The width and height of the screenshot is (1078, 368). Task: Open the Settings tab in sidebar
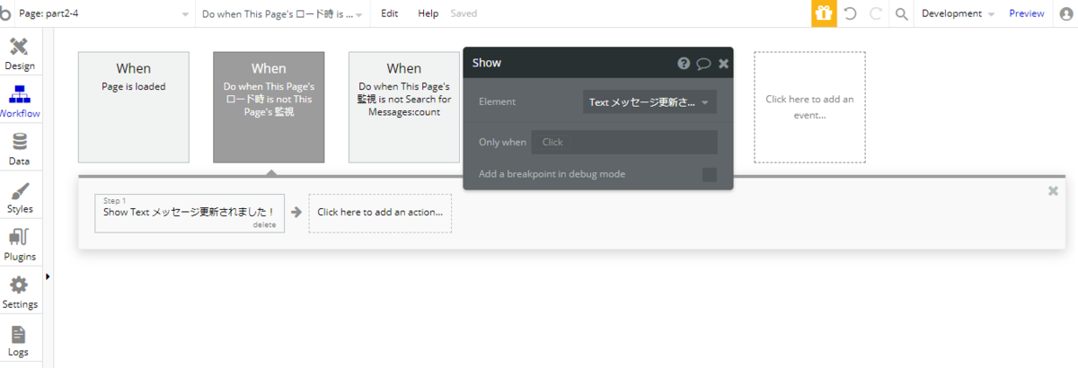pos(19,293)
